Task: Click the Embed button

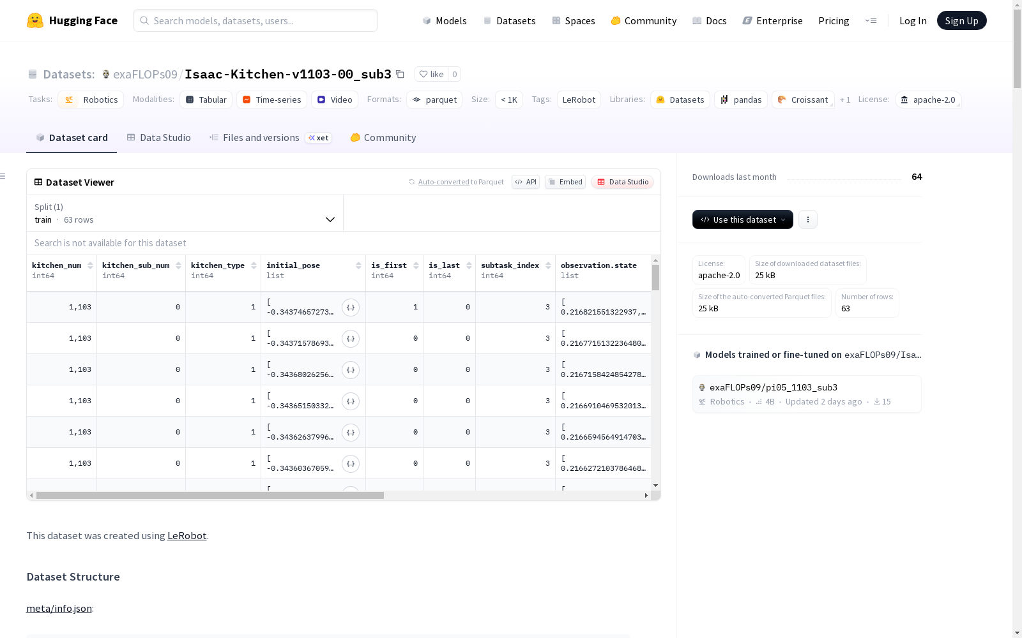Action: 565,182
